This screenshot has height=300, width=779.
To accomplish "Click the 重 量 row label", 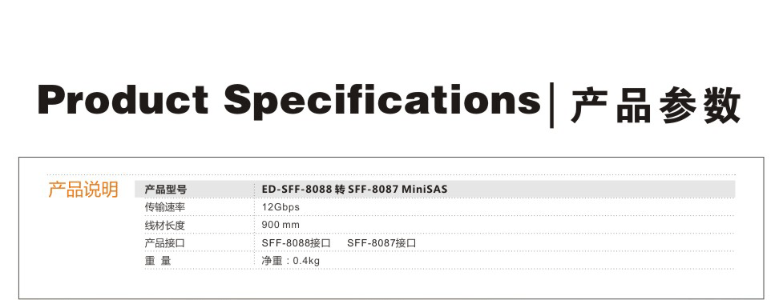I will (158, 261).
